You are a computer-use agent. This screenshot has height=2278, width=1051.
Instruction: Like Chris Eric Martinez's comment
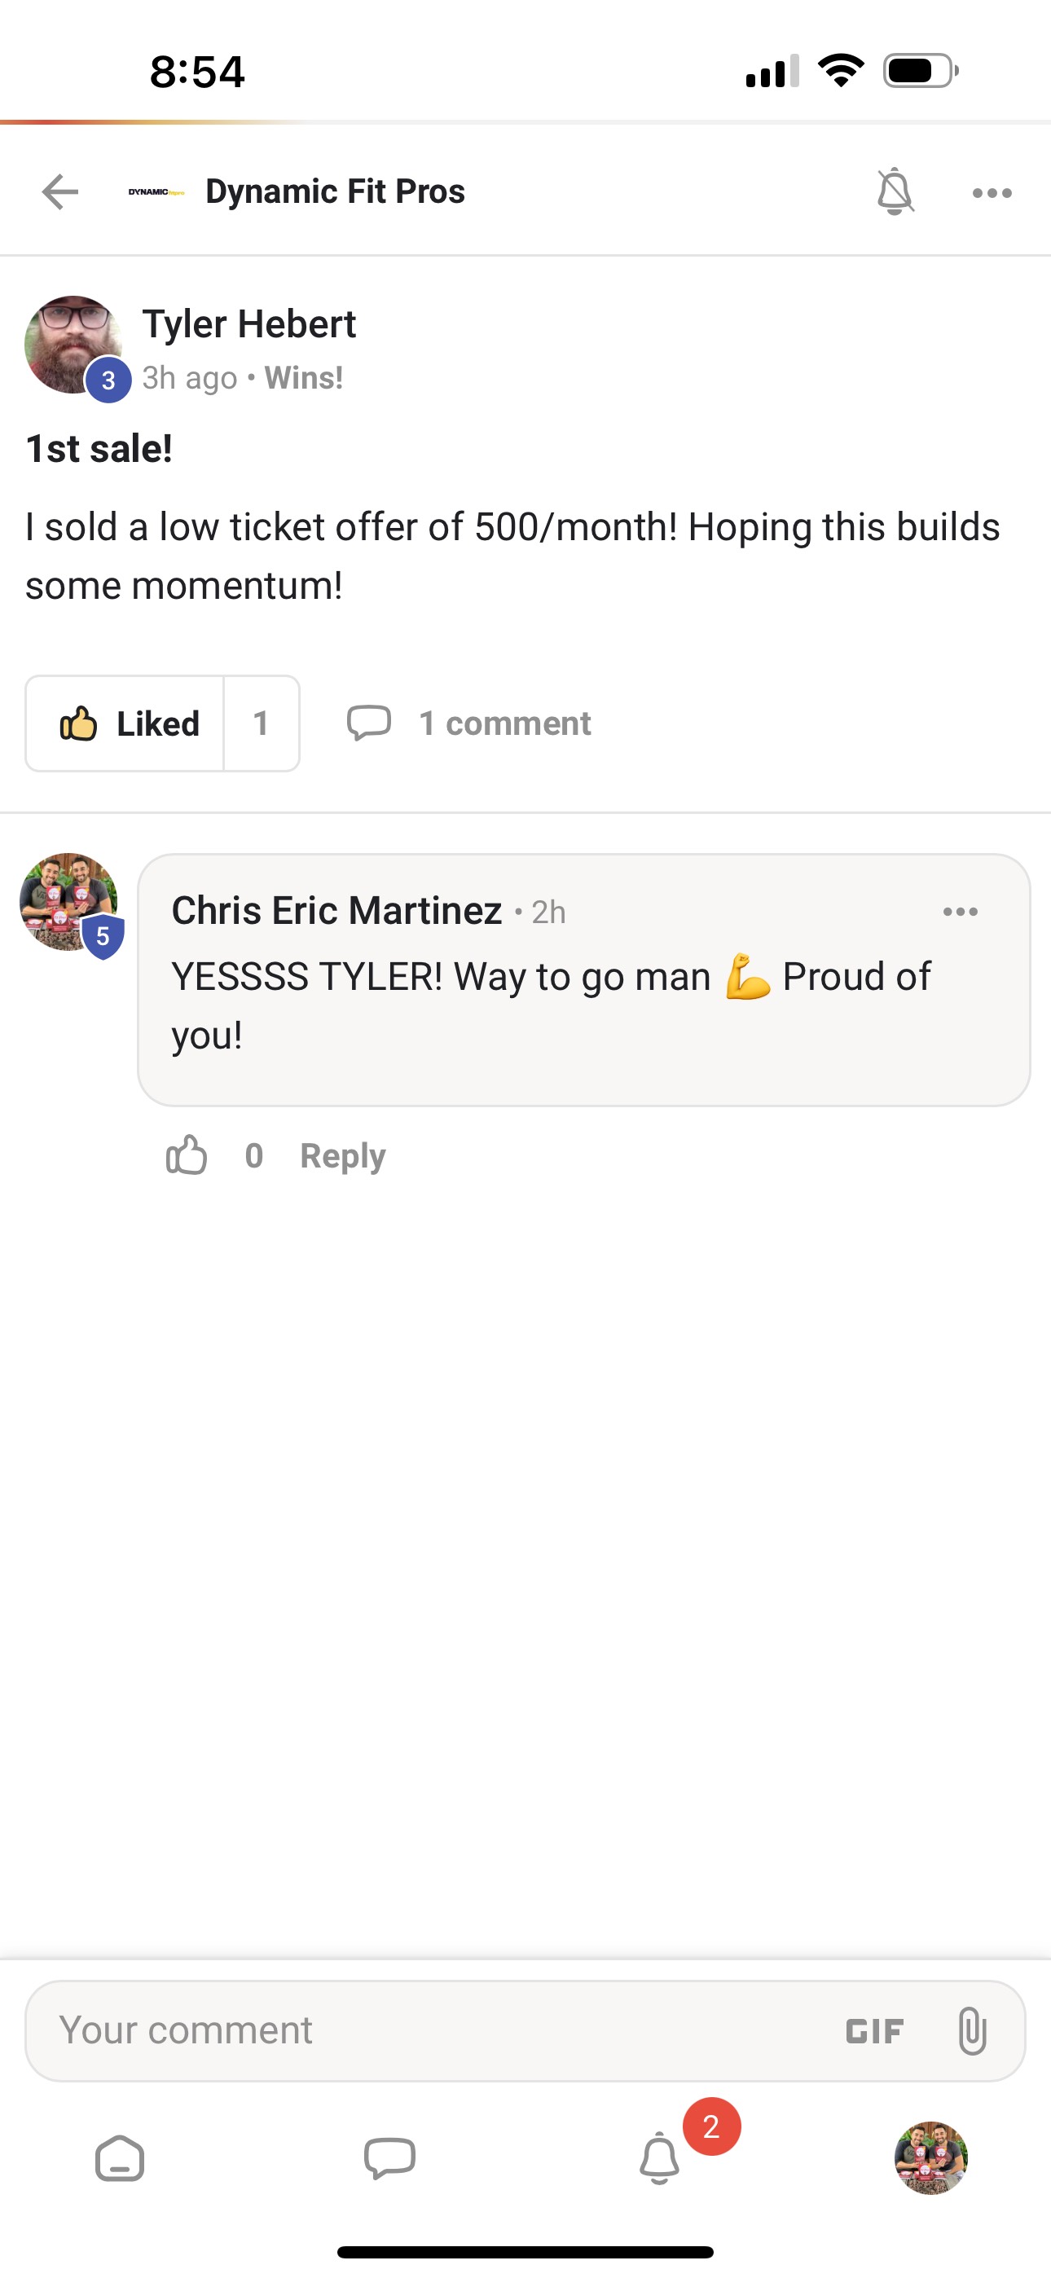click(187, 1156)
